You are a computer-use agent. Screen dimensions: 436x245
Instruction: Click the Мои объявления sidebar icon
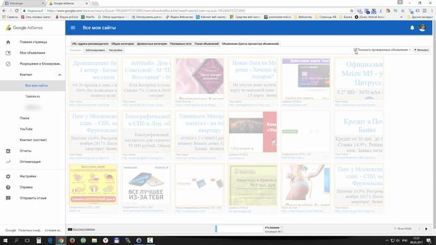point(8,53)
